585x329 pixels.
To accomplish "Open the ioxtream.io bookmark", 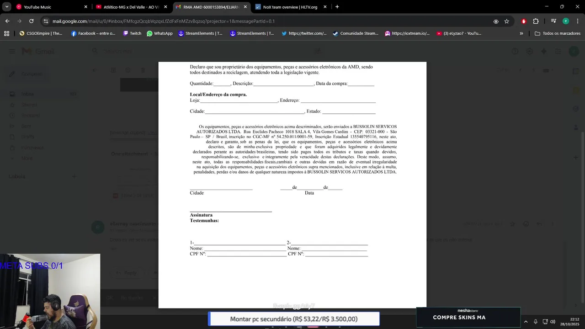I will click(407, 33).
